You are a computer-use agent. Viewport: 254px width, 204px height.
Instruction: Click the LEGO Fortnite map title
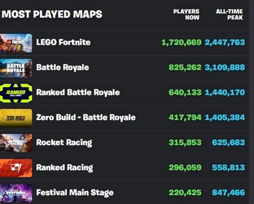point(63,42)
